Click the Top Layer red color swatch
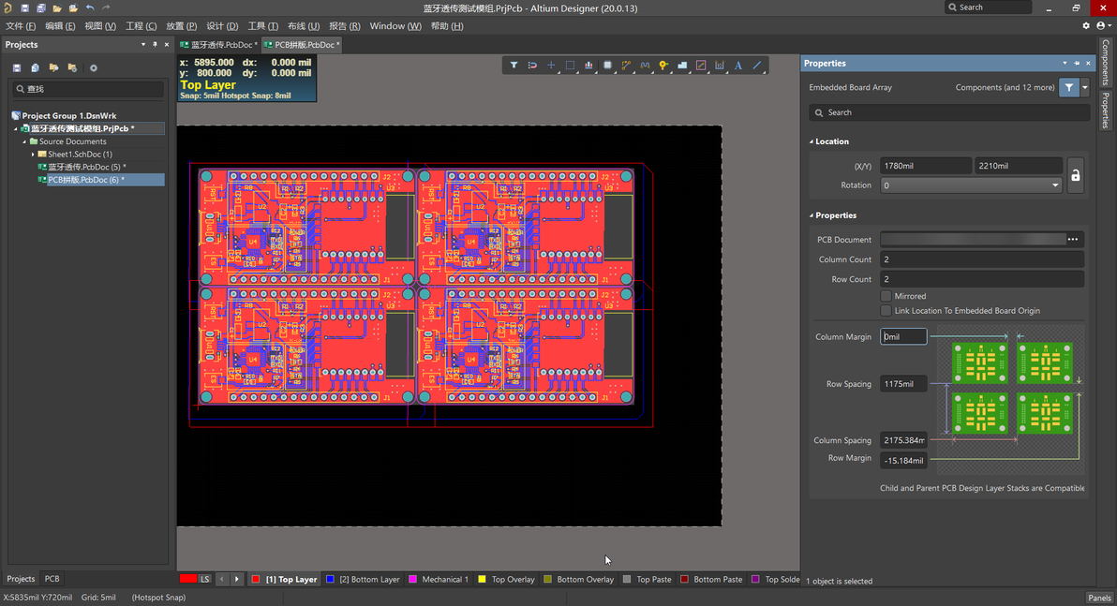Screen dimensions: 1117x606 point(255,580)
